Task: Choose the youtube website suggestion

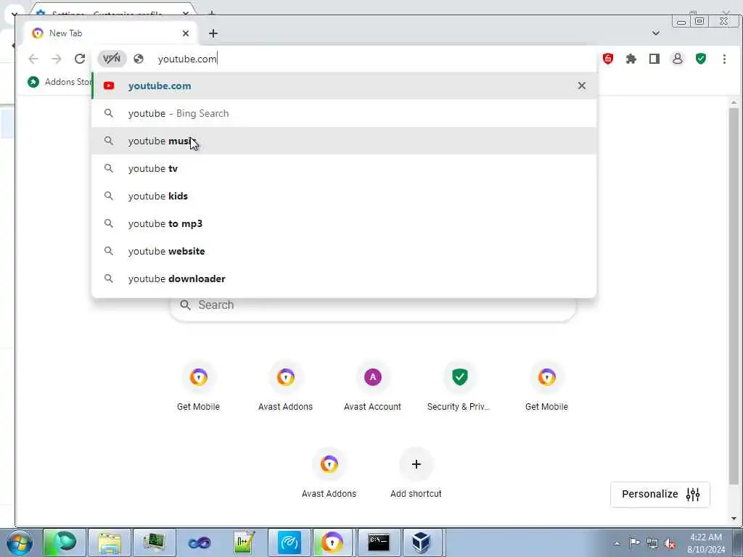Action: coord(344,250)
